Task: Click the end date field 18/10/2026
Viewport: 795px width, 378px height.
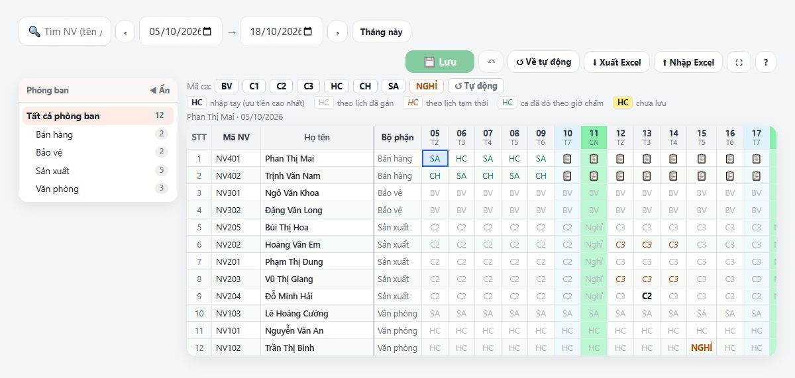Action: pos(281,31)
